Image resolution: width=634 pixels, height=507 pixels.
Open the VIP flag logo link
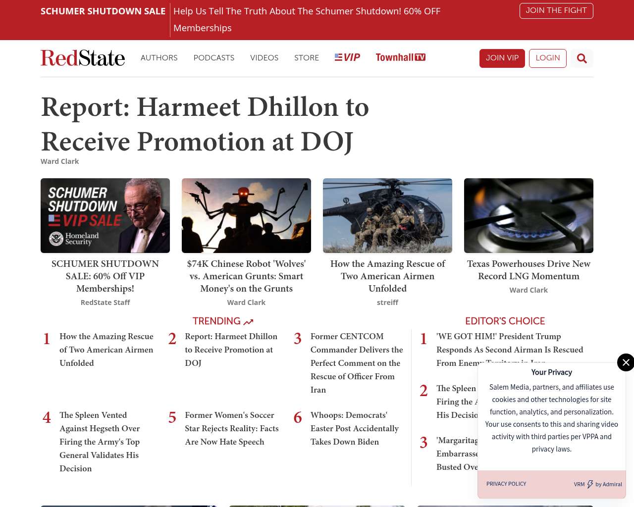tap(347, 57)
